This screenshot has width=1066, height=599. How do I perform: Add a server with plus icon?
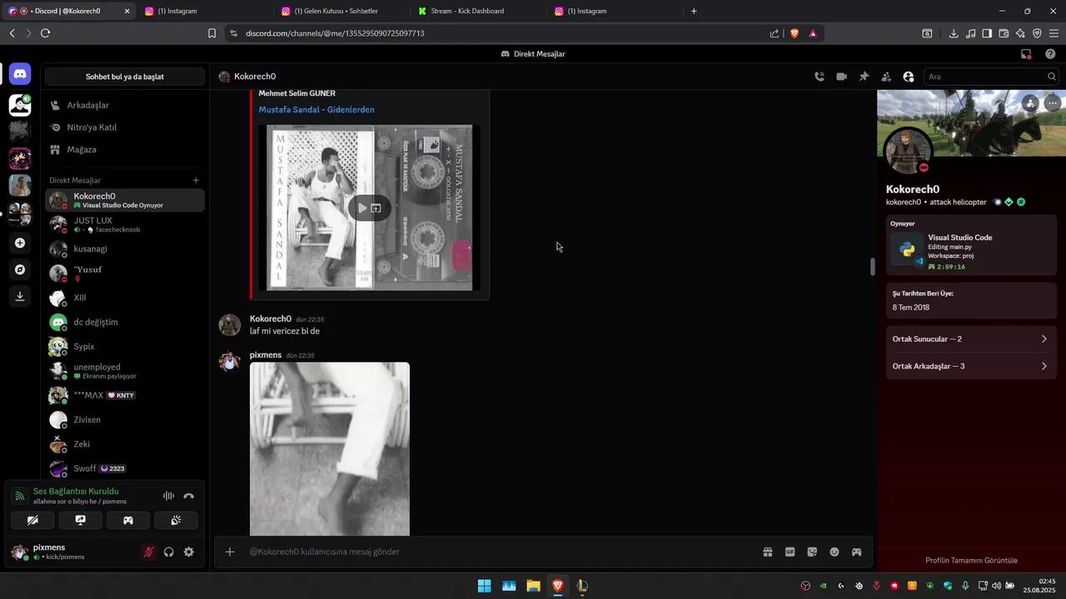(x=20, y=243)
